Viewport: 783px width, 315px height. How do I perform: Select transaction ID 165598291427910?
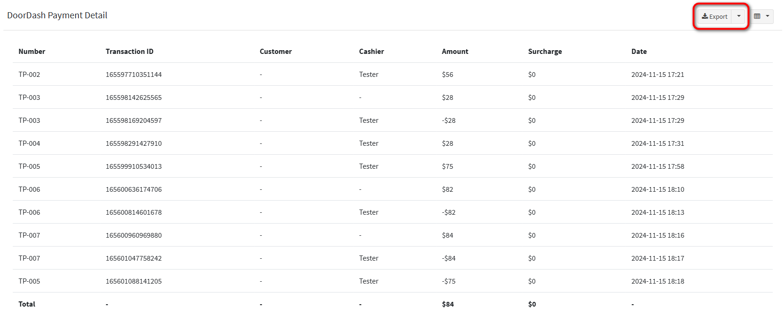coord(133,143)
